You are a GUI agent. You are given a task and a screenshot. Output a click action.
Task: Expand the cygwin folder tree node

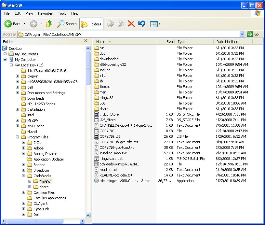click(18, 76)
